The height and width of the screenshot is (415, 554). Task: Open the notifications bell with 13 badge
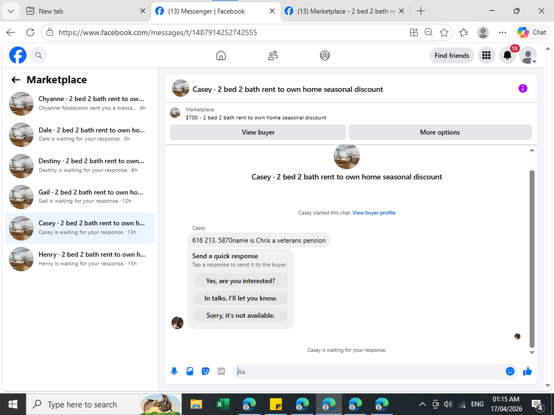pos(507,56)
